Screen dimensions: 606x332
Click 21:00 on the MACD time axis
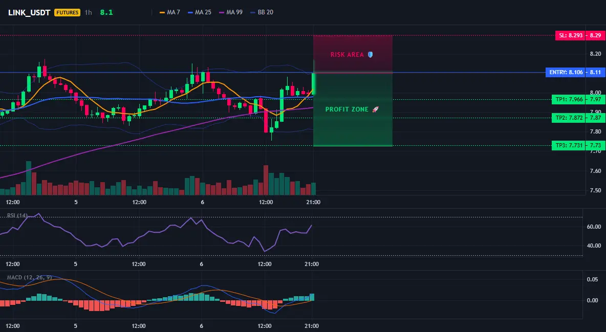(312, 326)
